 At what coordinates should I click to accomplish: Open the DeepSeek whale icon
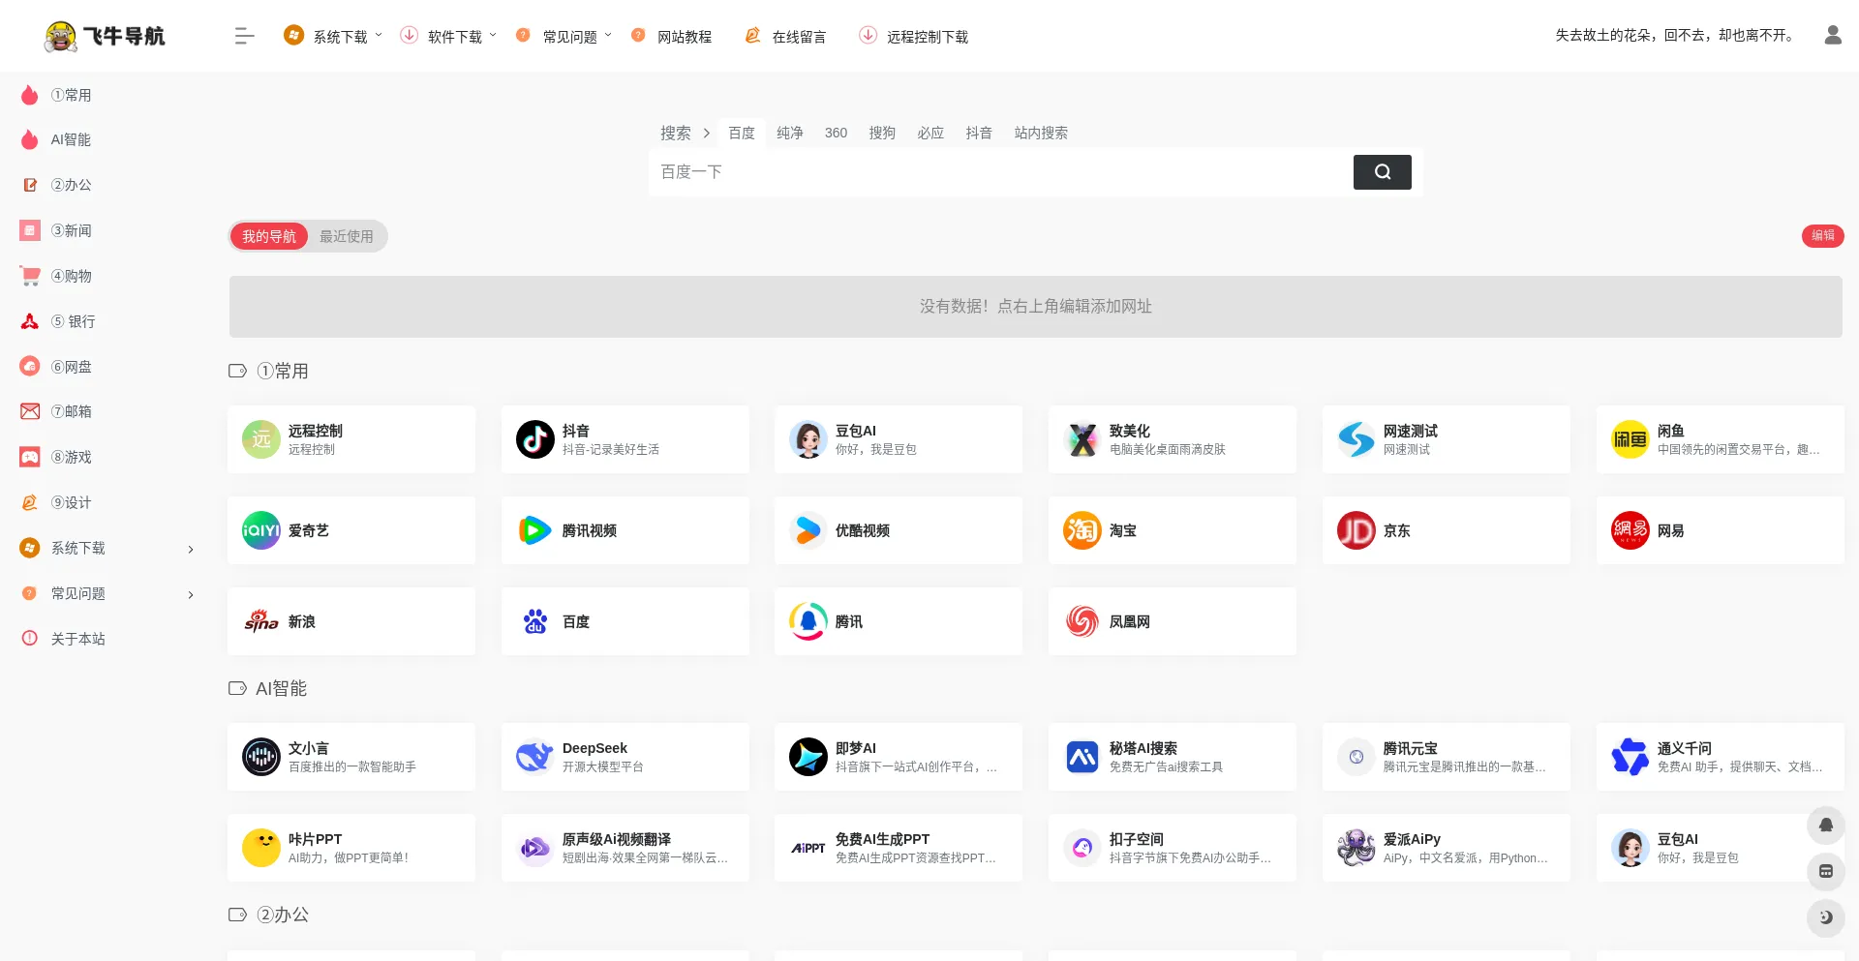coord(534,757)
